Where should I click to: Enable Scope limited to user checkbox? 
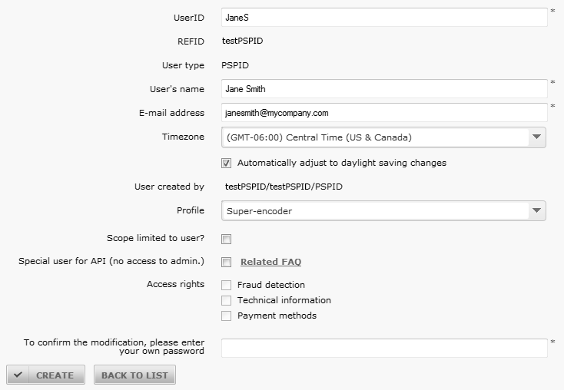coord(226,239)
